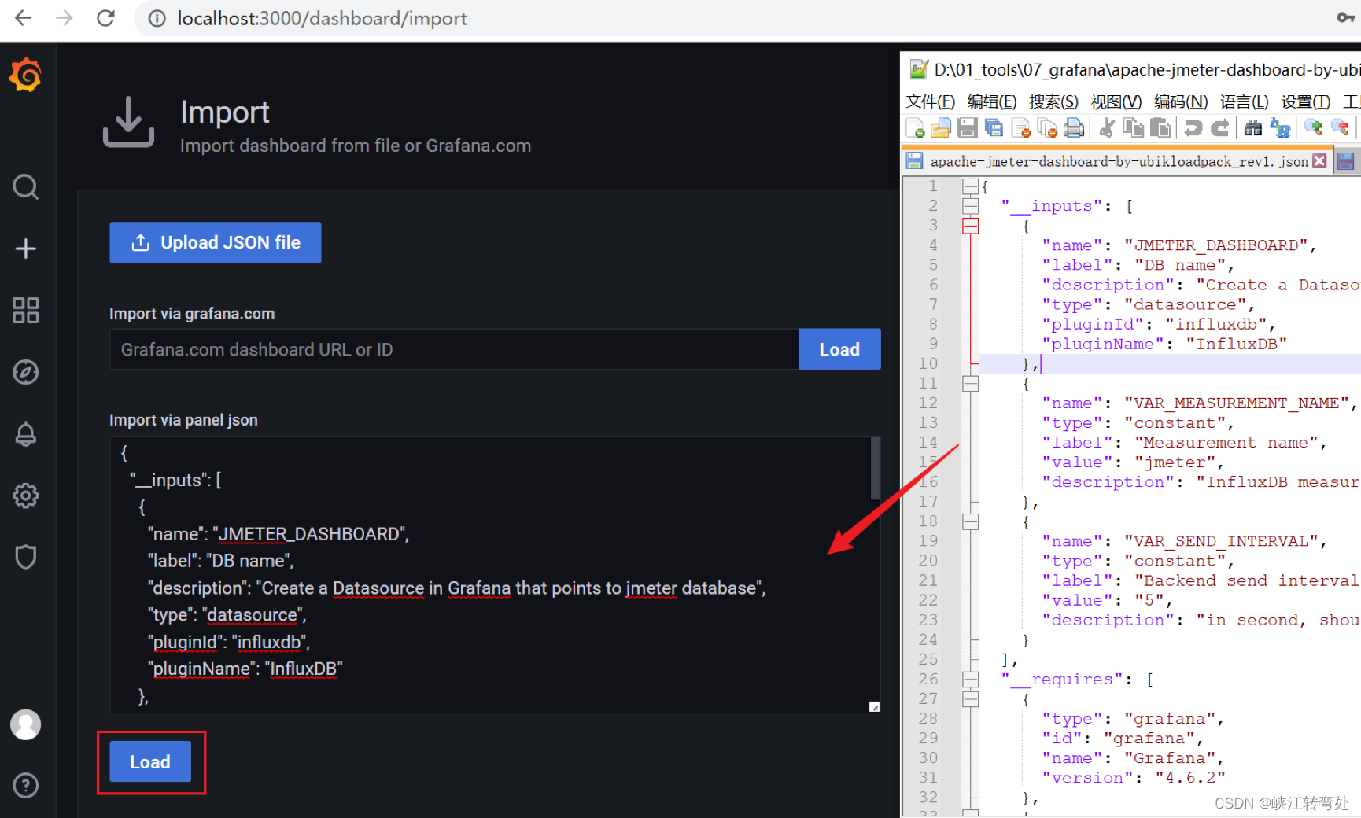Viewport: 1361px width, 818px height.
Task: Click the Save icon in Notepad++ toolbar
Action: 968,127
